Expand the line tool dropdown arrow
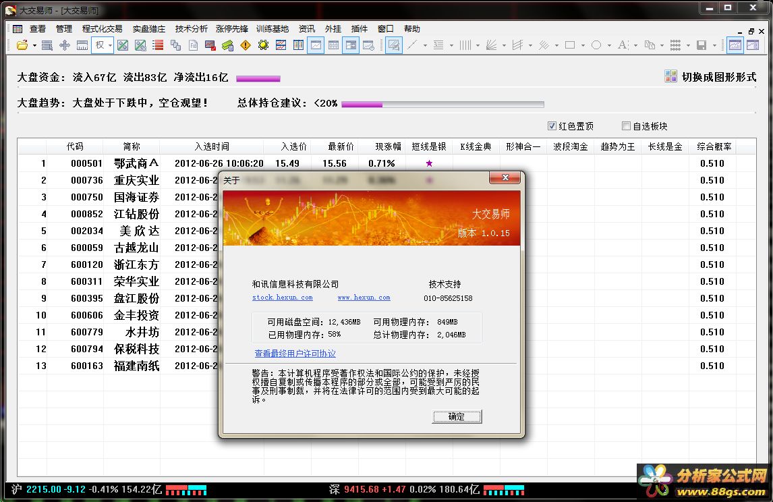 425,46
